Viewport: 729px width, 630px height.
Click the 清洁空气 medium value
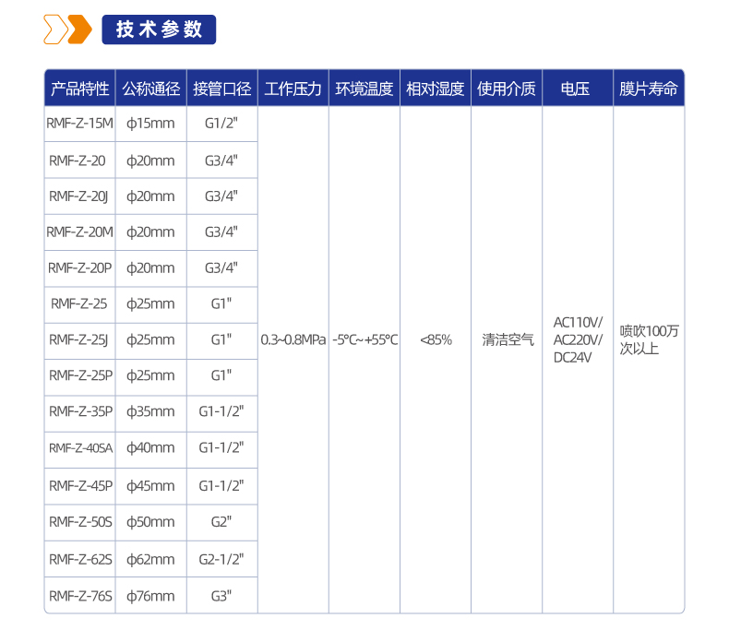508,340
